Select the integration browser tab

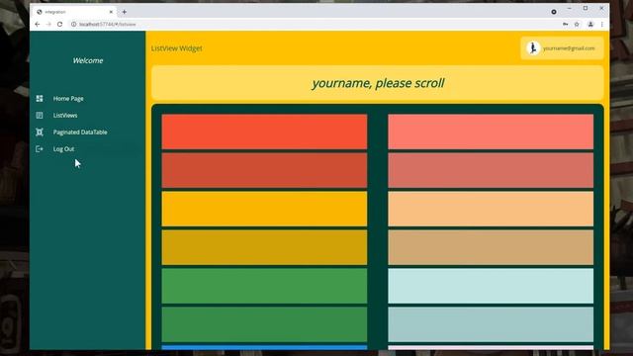tap(75, 12)
